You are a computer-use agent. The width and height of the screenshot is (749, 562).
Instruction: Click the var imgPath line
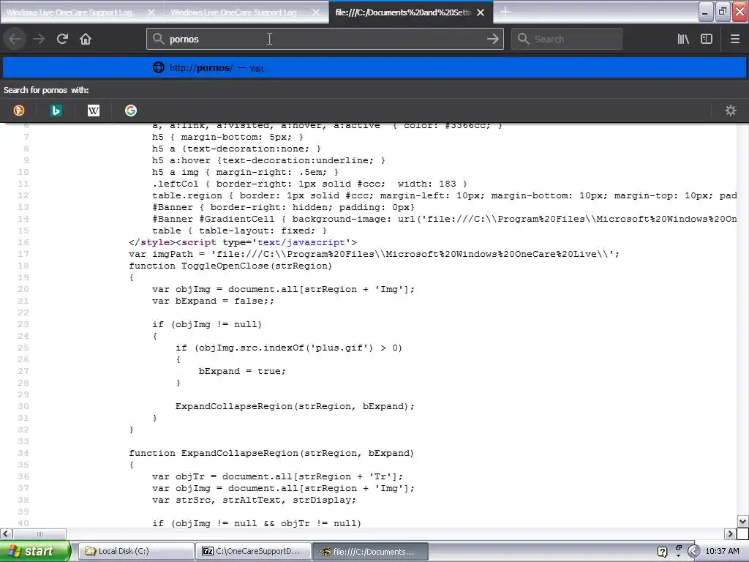click(x=374, y=254)
